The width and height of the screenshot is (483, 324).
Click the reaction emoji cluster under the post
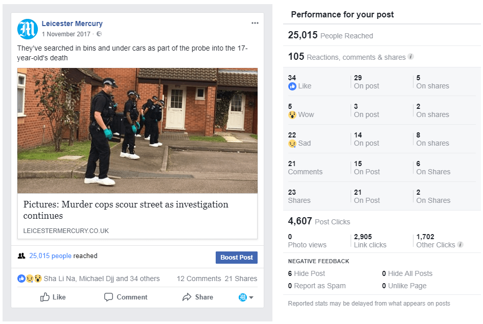click(30, 279)
